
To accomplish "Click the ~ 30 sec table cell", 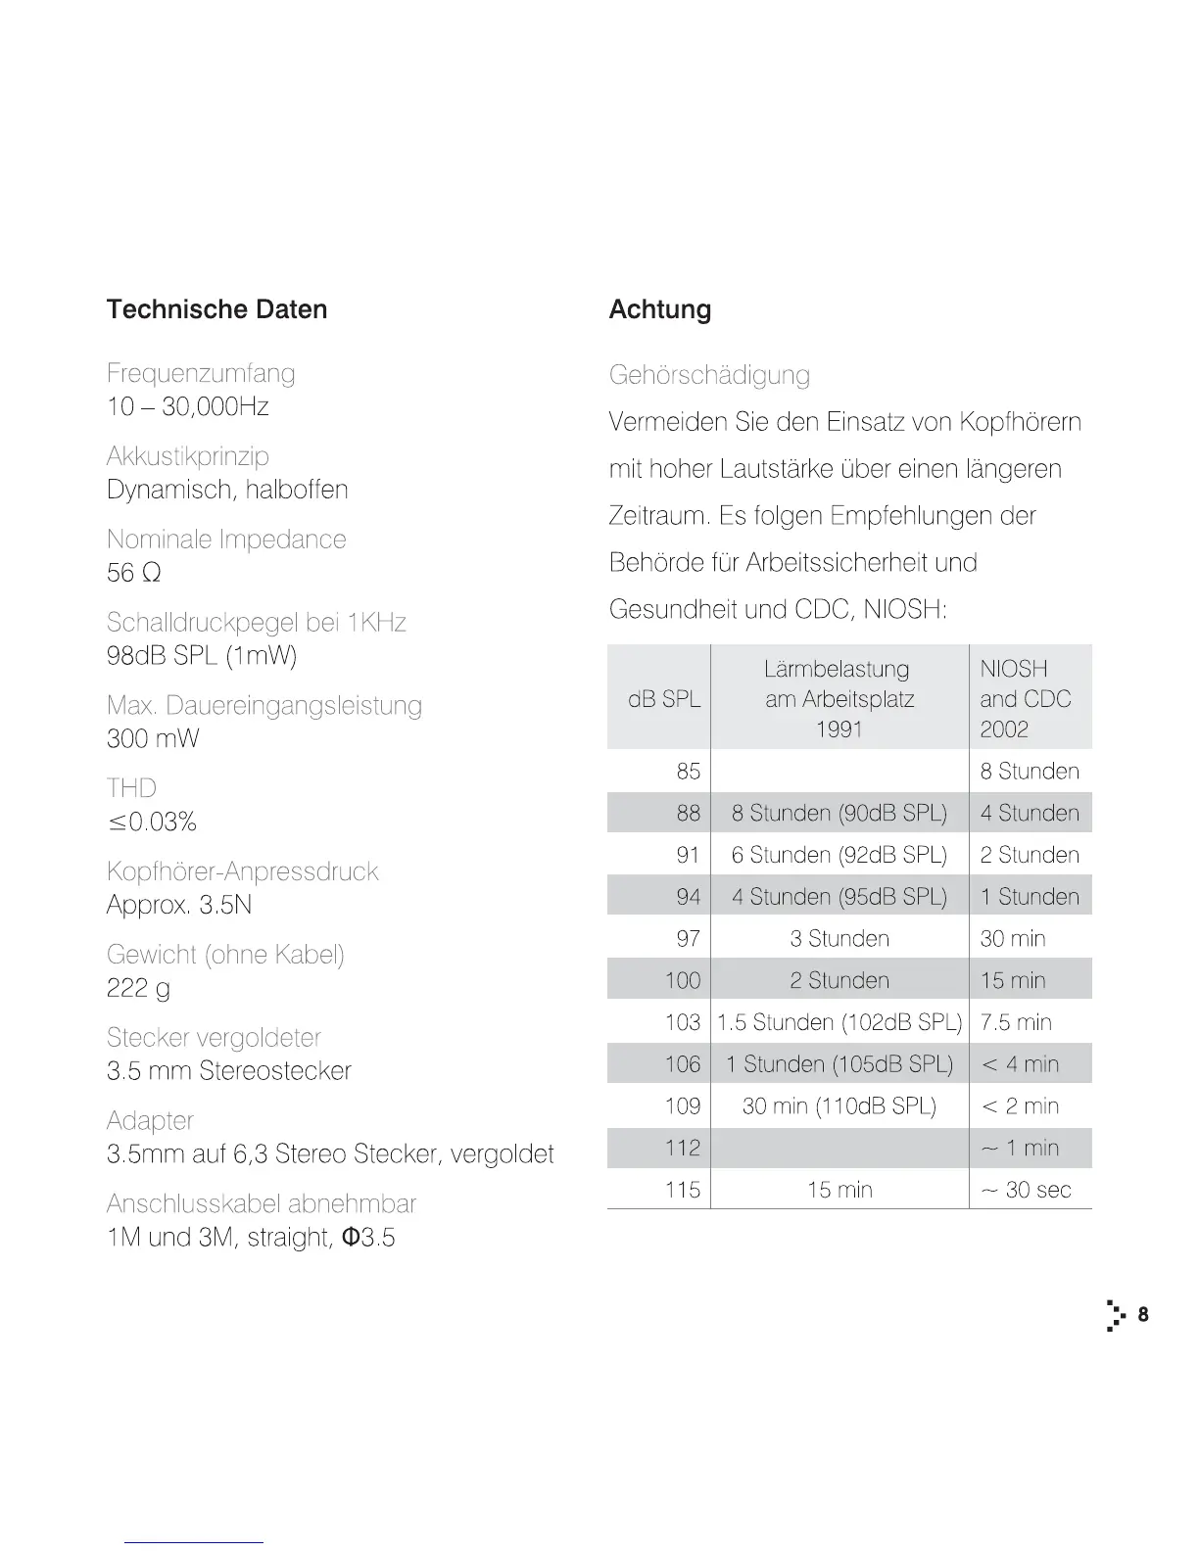I will coord(1026,1191).
